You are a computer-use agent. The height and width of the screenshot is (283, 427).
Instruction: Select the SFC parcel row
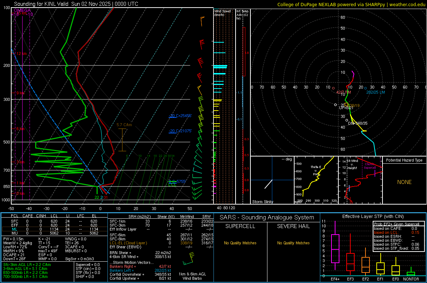pos(54,221)
